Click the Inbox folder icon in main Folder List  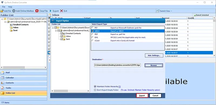11,28
